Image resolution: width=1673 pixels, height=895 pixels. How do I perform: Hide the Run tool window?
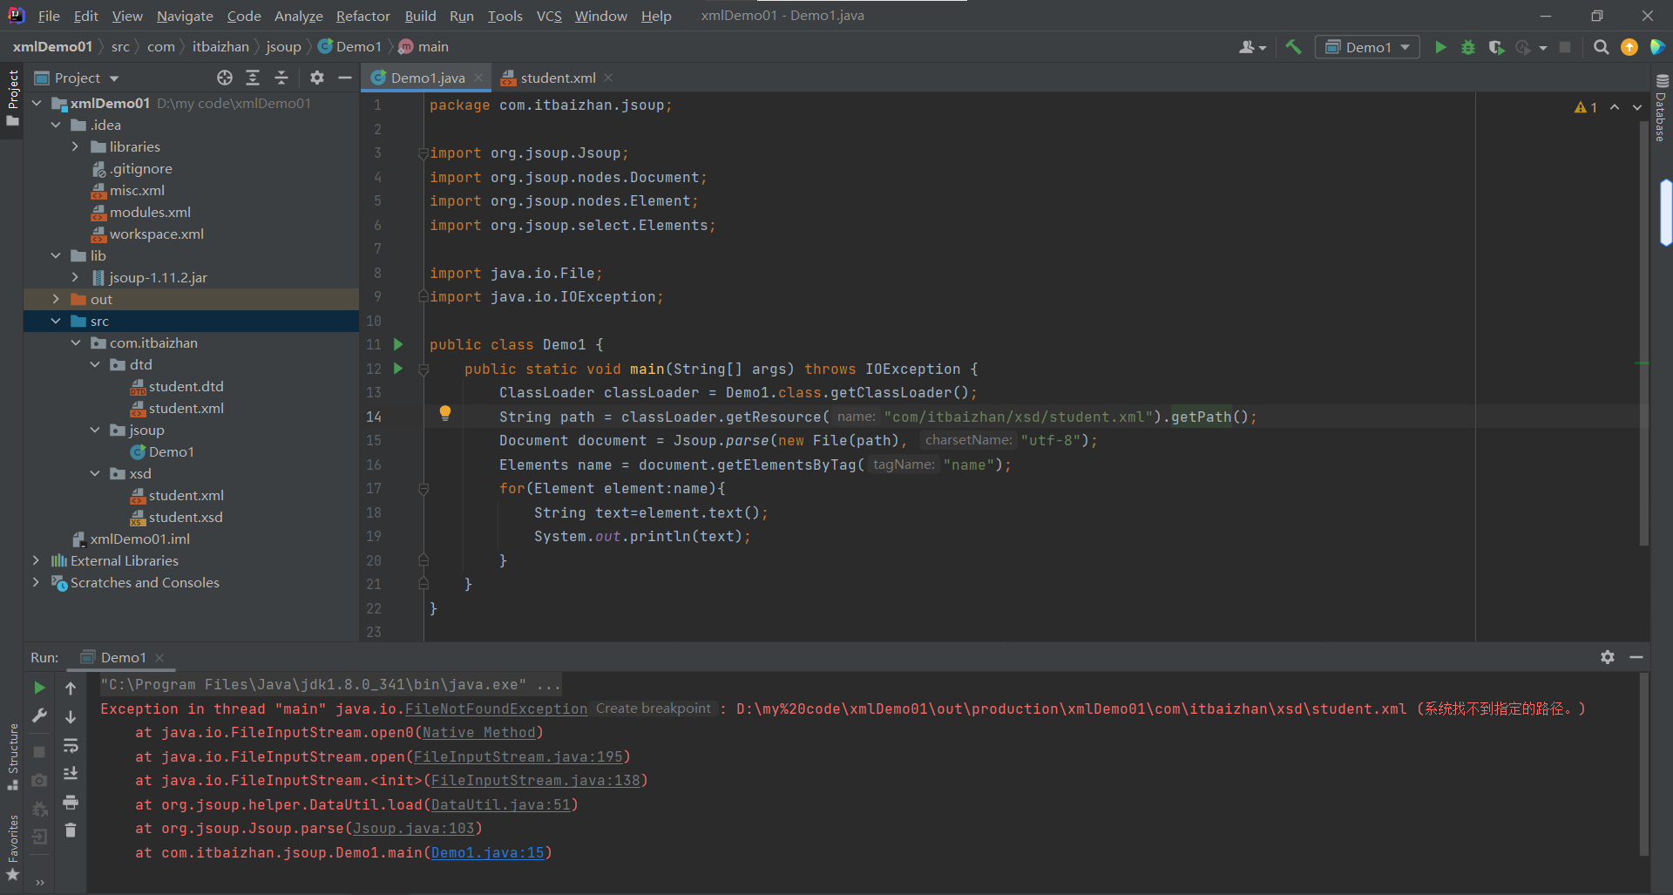1636,657
